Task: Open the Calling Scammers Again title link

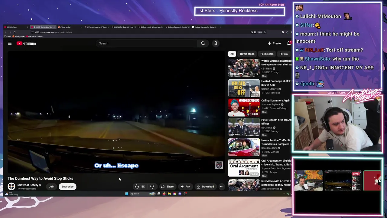Action: click(x=276, y=101)
